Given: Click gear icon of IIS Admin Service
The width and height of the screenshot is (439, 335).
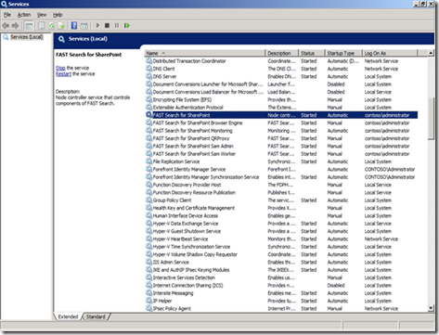Looking at the screenshot, I should tap(148, 262).
